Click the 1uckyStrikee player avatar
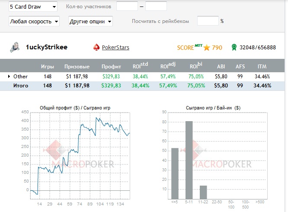This screenshot has height=212, width=288. point(15,47)
